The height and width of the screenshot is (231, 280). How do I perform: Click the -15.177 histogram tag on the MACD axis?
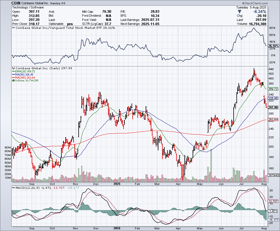pyautogui.click(x=273, y=220)
